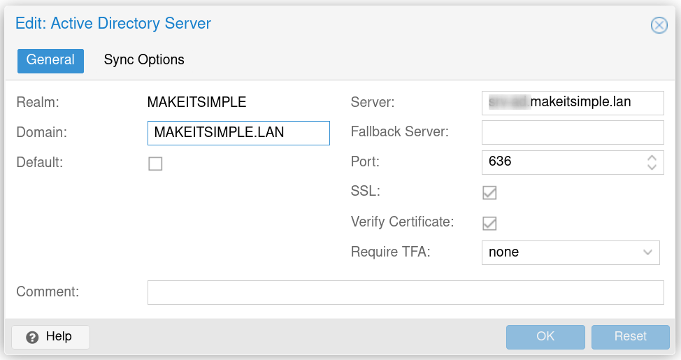Enable the Default realm checkbox

[155, 164]
